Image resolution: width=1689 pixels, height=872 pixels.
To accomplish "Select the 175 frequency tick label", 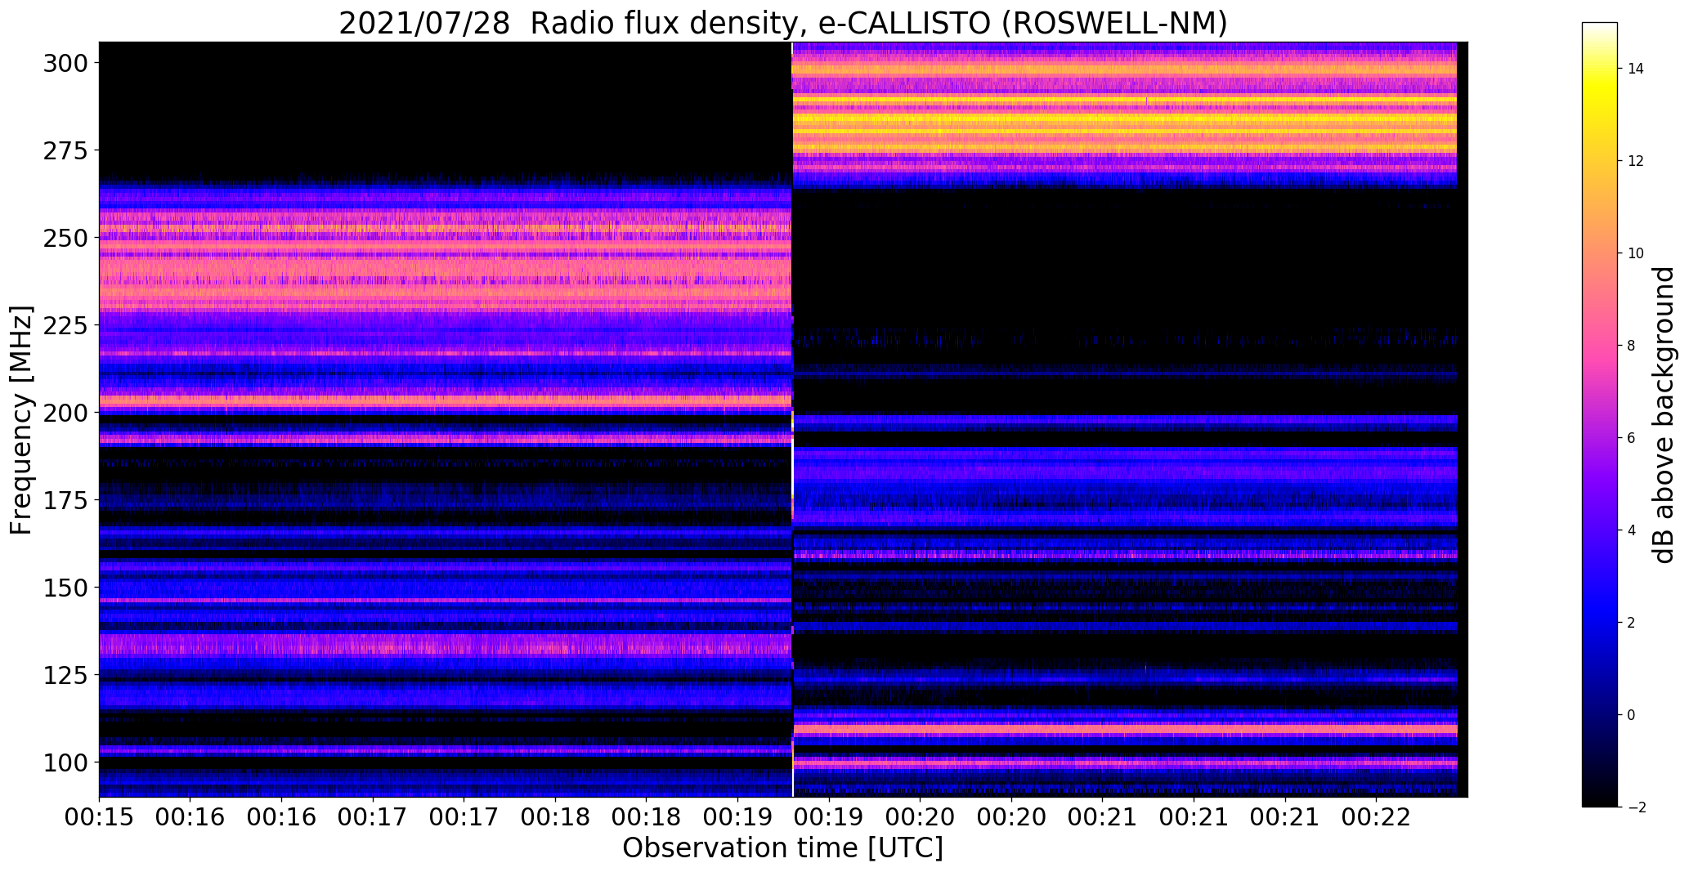I will coord(65,500).
